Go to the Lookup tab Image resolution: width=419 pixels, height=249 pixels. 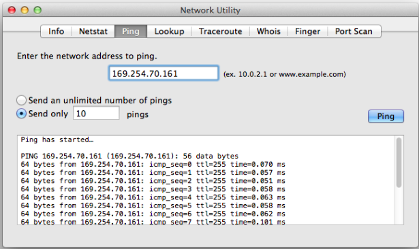[169, 31]
